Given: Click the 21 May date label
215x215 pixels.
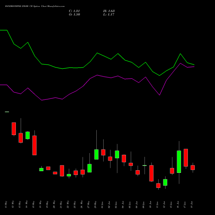Looking at the screenshot, I should (x=61, y=205).
